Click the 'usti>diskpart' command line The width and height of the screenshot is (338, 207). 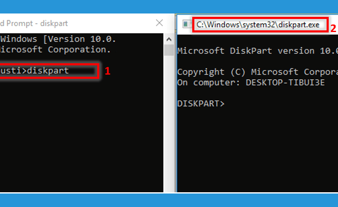click(35, 70)
